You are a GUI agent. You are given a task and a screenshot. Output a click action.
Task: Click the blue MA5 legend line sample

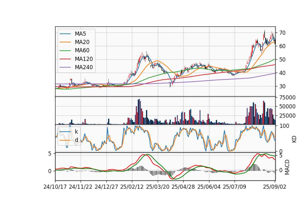65,34
